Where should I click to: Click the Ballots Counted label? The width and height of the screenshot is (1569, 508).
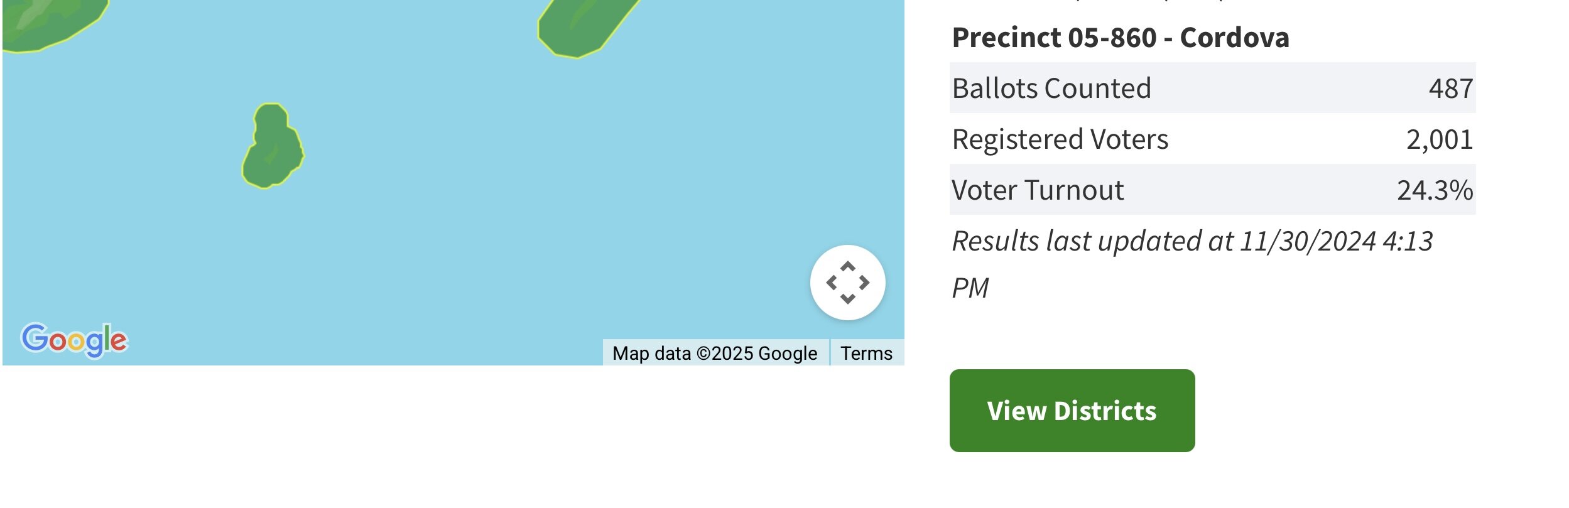[x=1051, y=88]
